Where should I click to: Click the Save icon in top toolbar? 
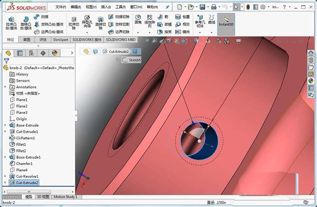(x=202, y=7)
